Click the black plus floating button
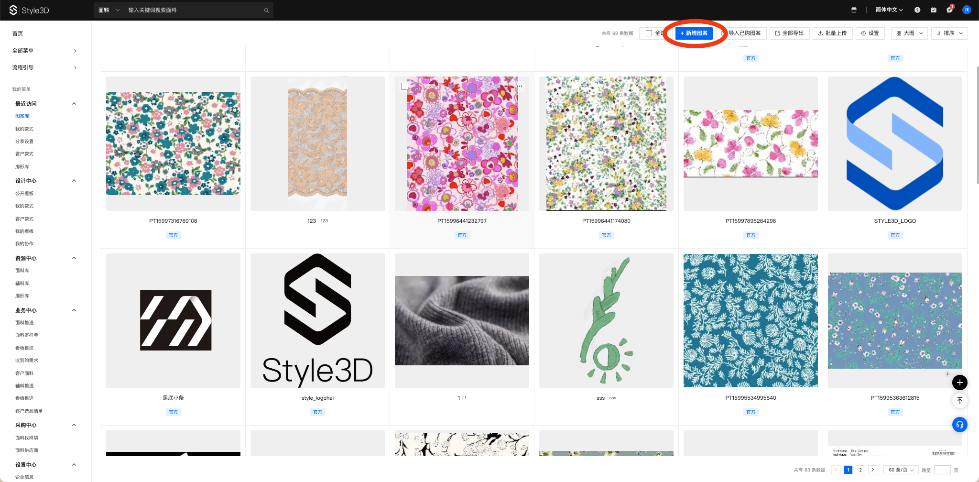 pos(959,383)
